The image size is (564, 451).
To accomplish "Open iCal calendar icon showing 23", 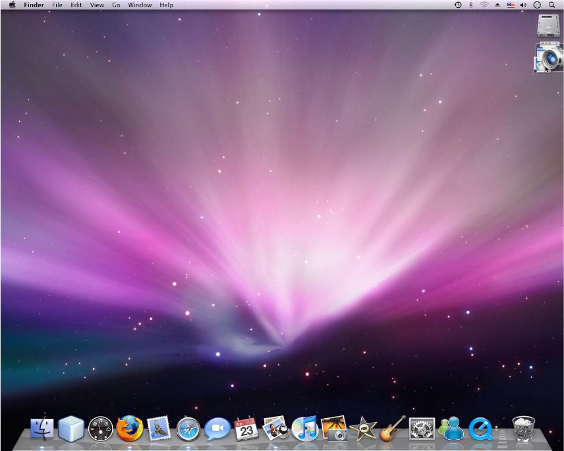I will [246, 429].
